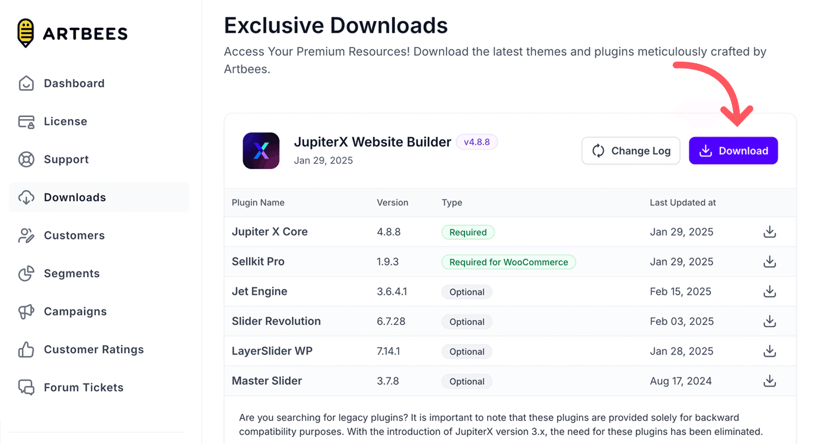This screenshot has width=814, height=444.
Task: Click the Type column header
Action: coord(452,203)
